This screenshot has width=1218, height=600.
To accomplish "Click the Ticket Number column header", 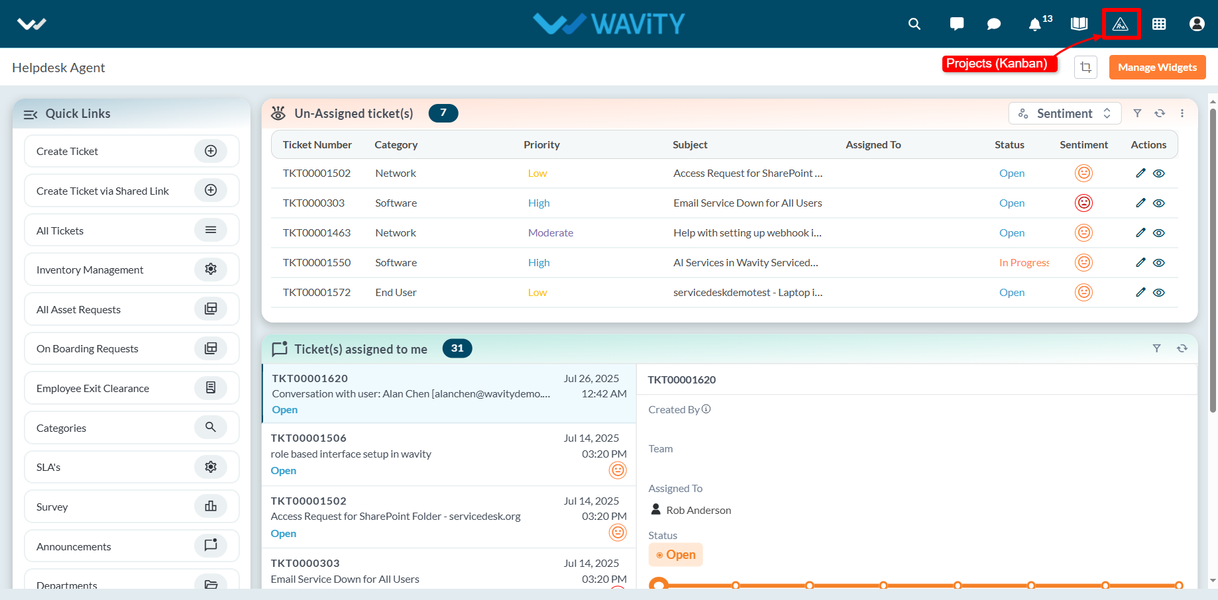I will point(317,144).
